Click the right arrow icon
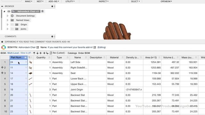Viewport: 205px width, 115px height. coord(44,53)
